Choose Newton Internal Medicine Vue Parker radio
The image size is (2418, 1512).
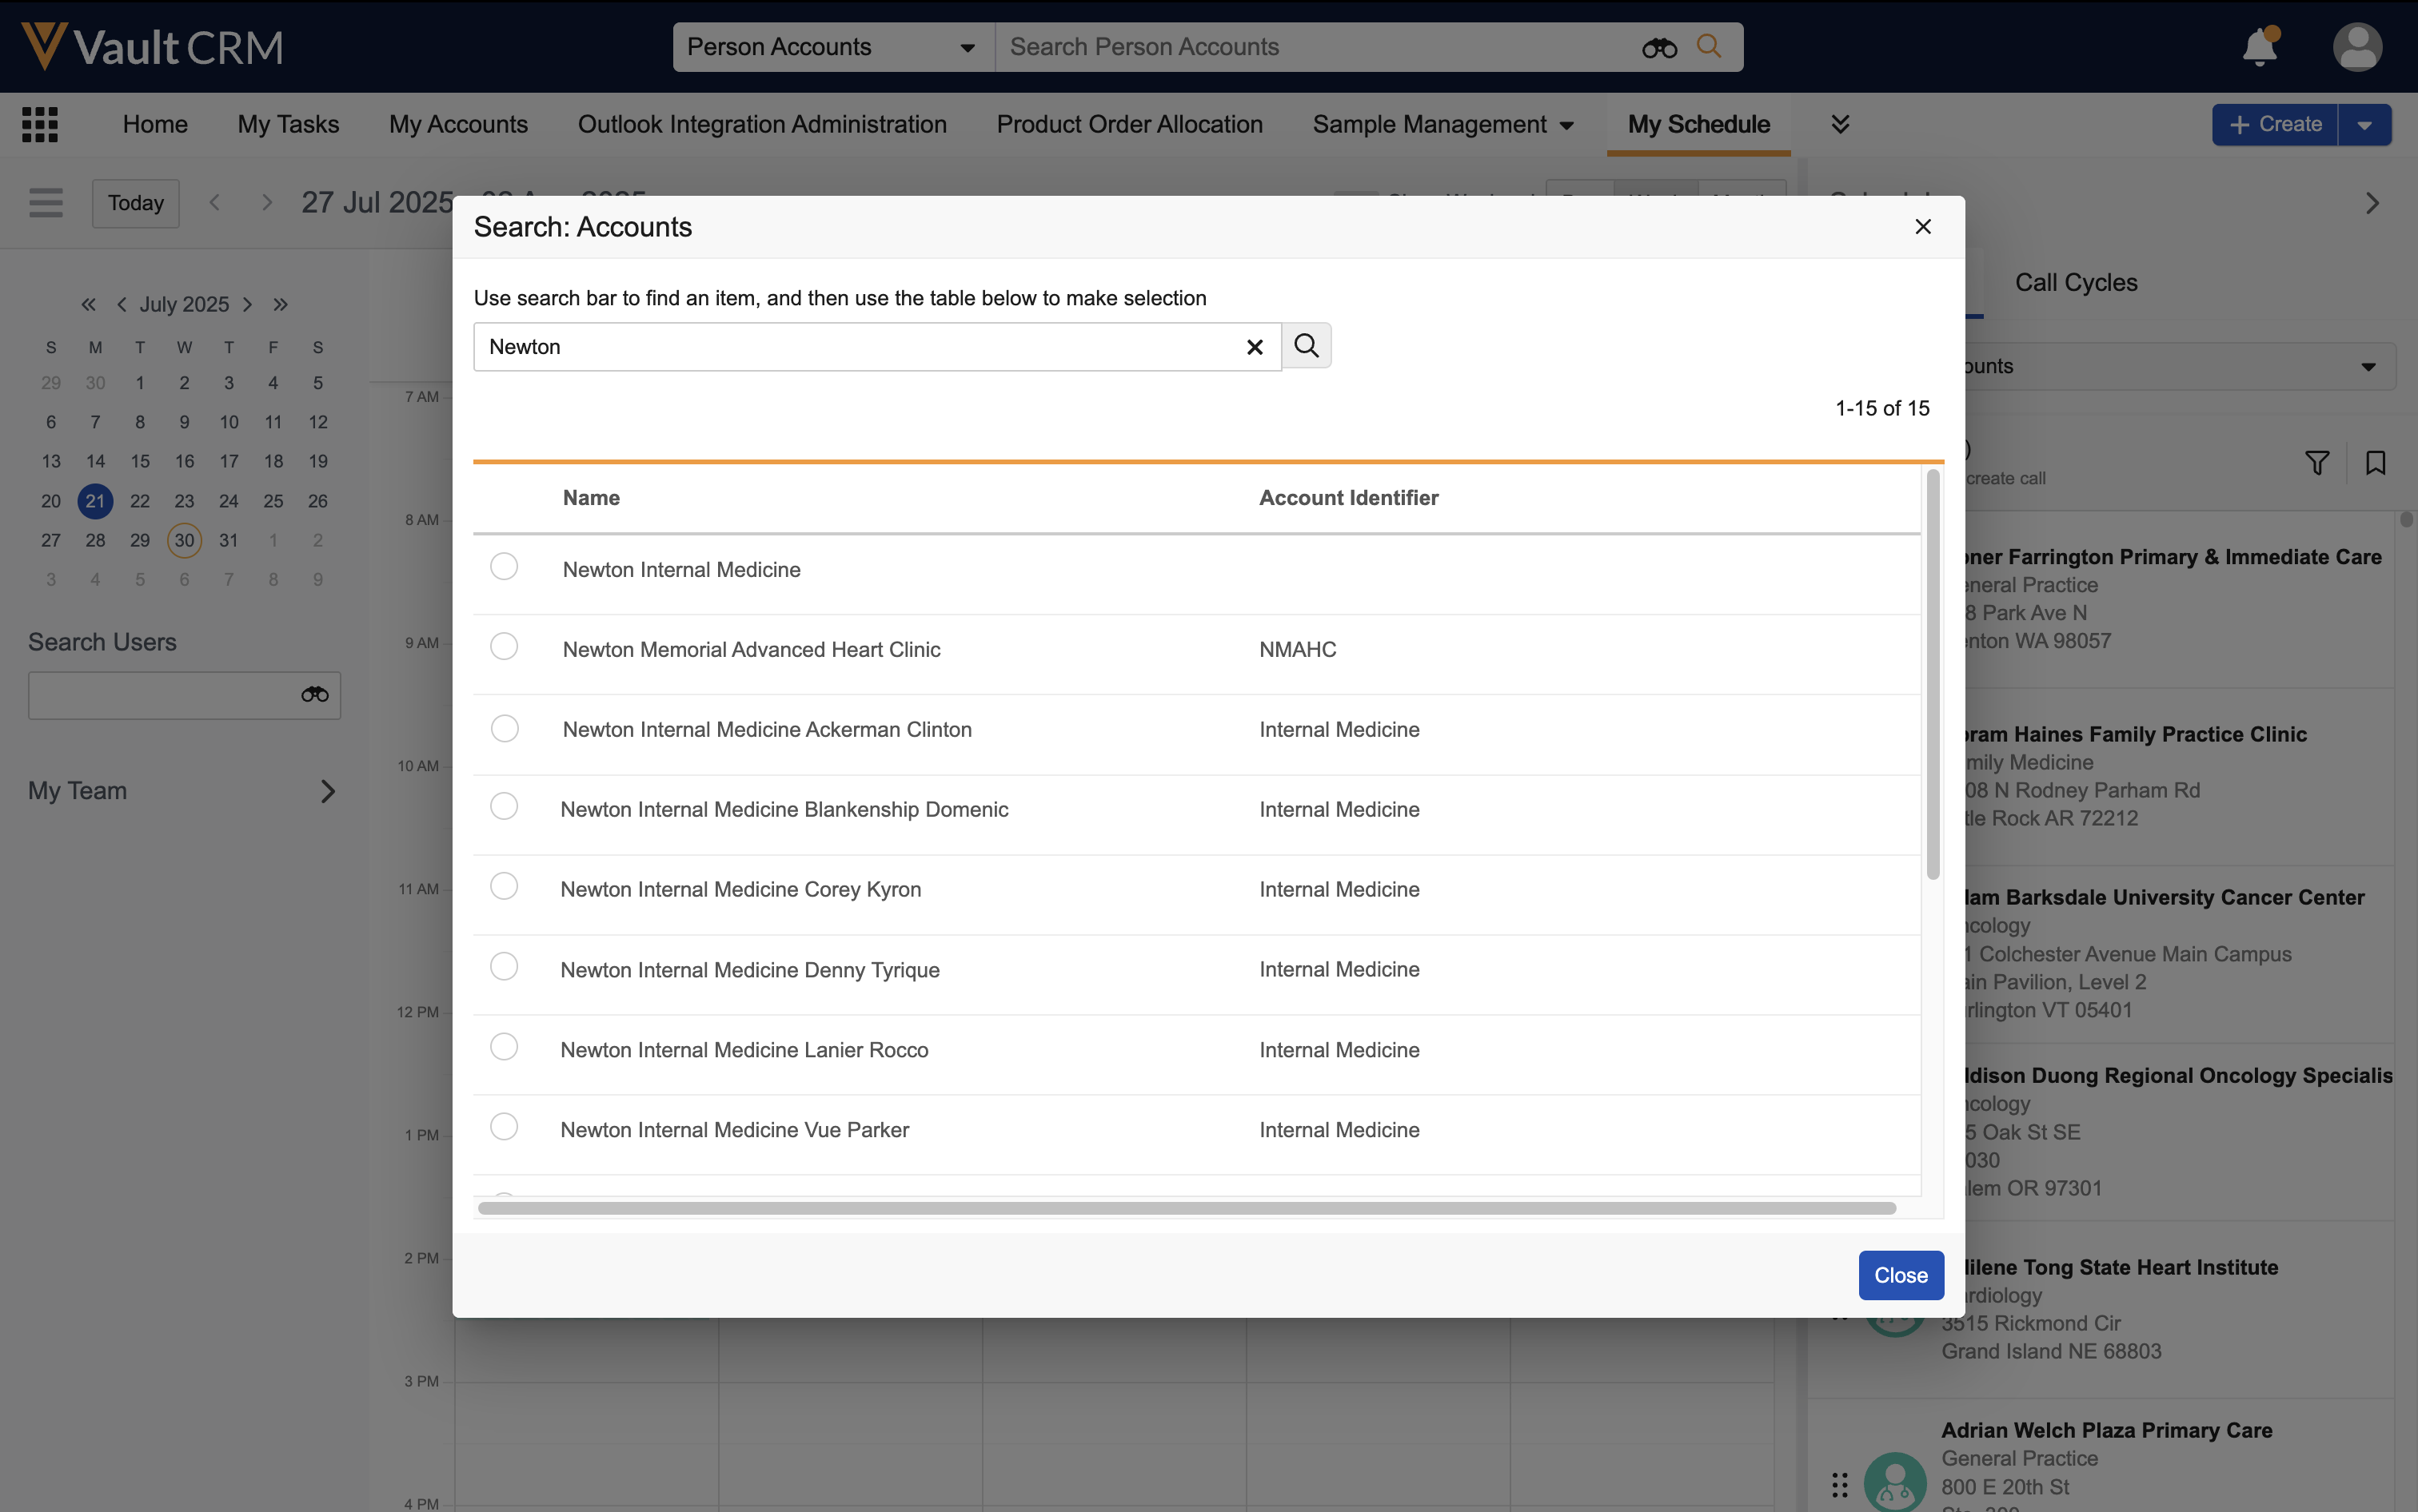point(505,1127)
